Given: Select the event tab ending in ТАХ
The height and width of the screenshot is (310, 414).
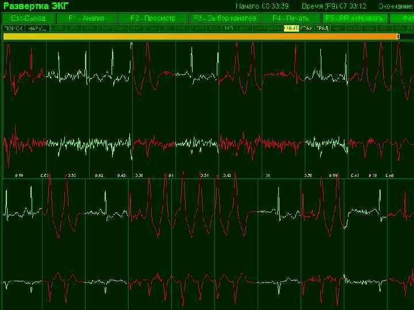Looking at the screenshot, I should [306, 29].
